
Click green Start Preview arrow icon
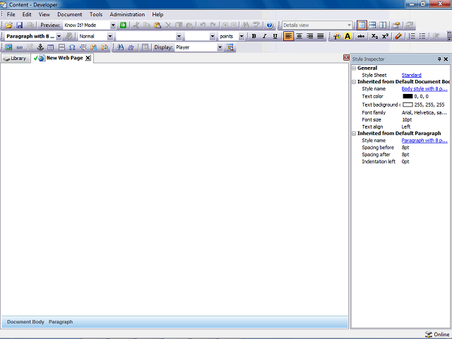point(123,25)
